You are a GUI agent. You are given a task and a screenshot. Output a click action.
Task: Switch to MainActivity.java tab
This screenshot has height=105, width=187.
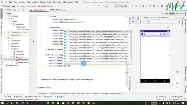58,10
